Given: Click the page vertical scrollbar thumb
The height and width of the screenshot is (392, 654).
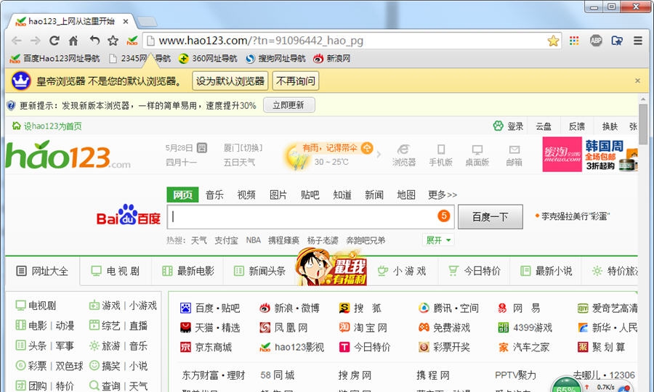Looking at the screenshot, I should [643, 123].
